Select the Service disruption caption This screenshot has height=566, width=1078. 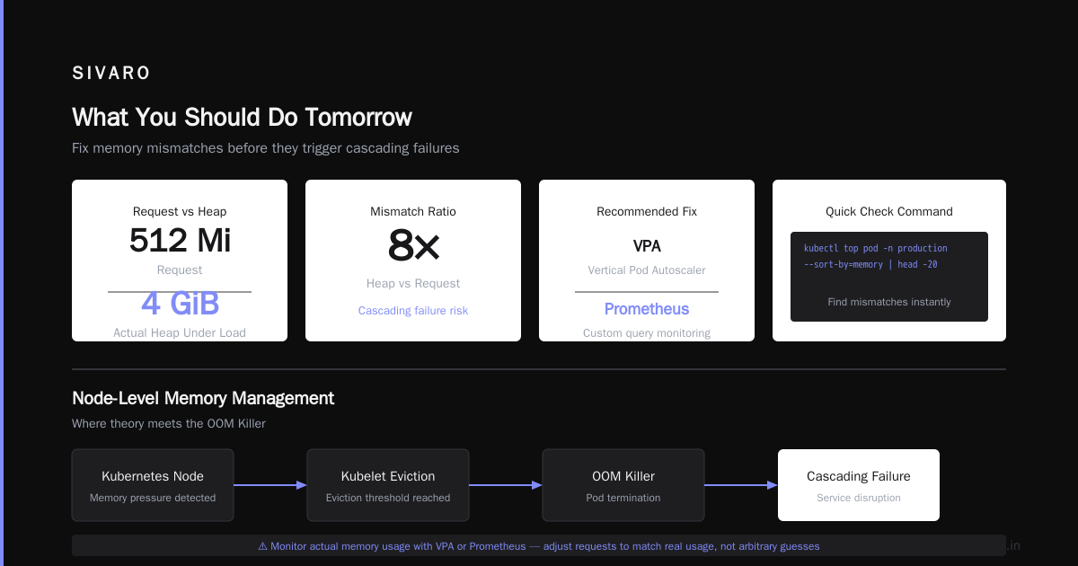pyautogui.click(x=859, y=498)
